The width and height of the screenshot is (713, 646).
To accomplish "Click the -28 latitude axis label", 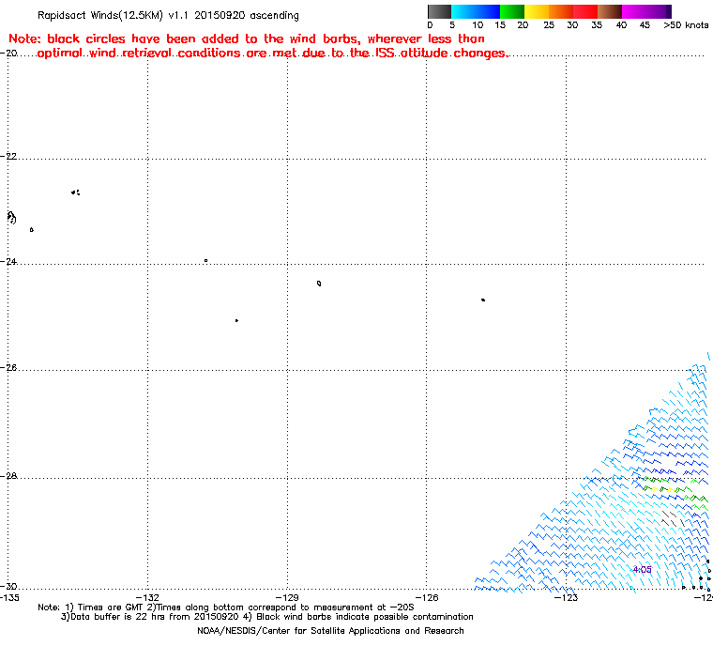I will (8, 476).
